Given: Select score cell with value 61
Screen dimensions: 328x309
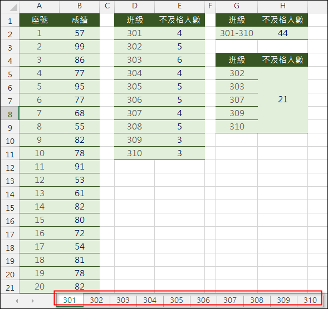Looking at the screenshot, I should pos(80,193).
